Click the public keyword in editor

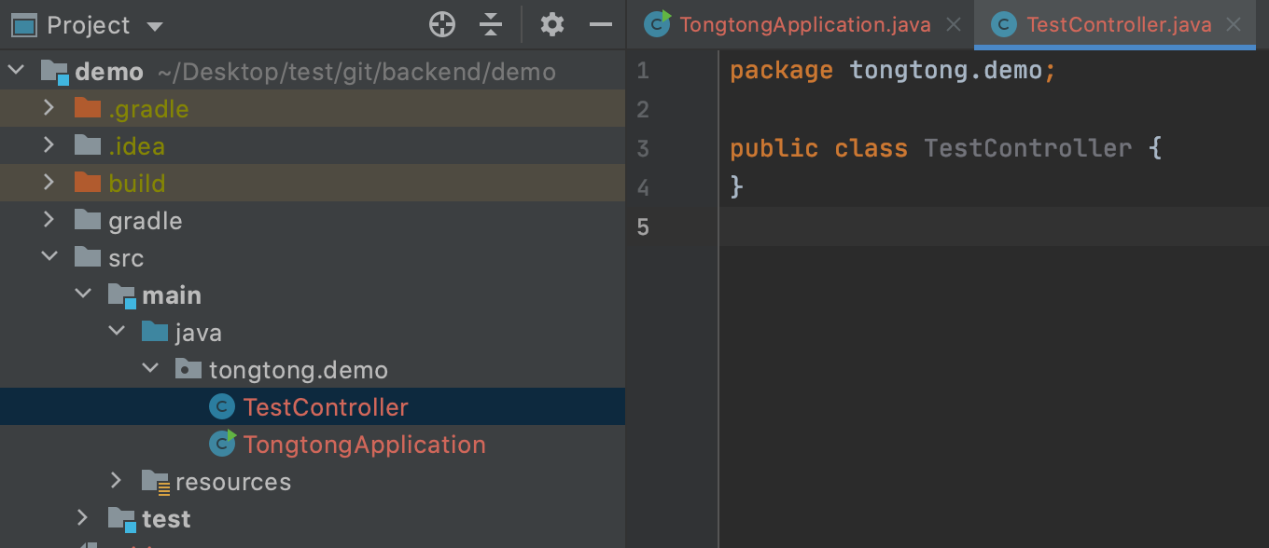click(x=774, y=148)
